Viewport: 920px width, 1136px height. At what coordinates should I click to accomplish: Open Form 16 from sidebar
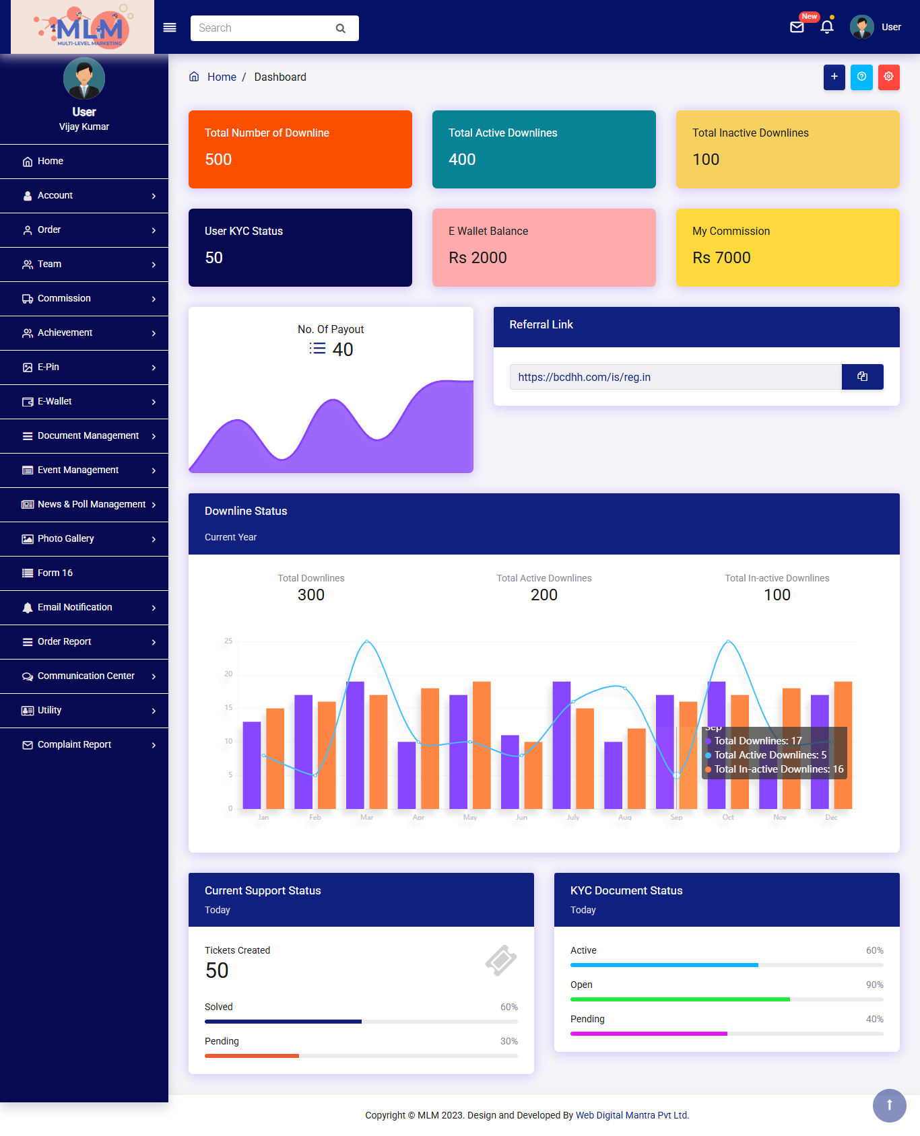click(x=55, y=573)
